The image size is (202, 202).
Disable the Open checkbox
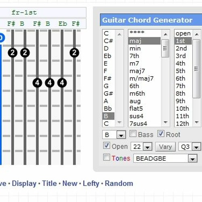click(x=107, y=145)
